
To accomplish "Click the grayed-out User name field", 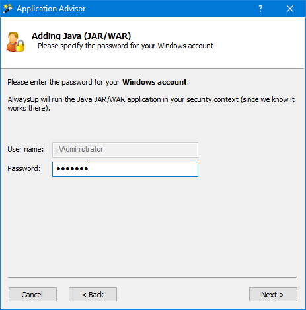I will pyautogui.click(x=125, y=150).
